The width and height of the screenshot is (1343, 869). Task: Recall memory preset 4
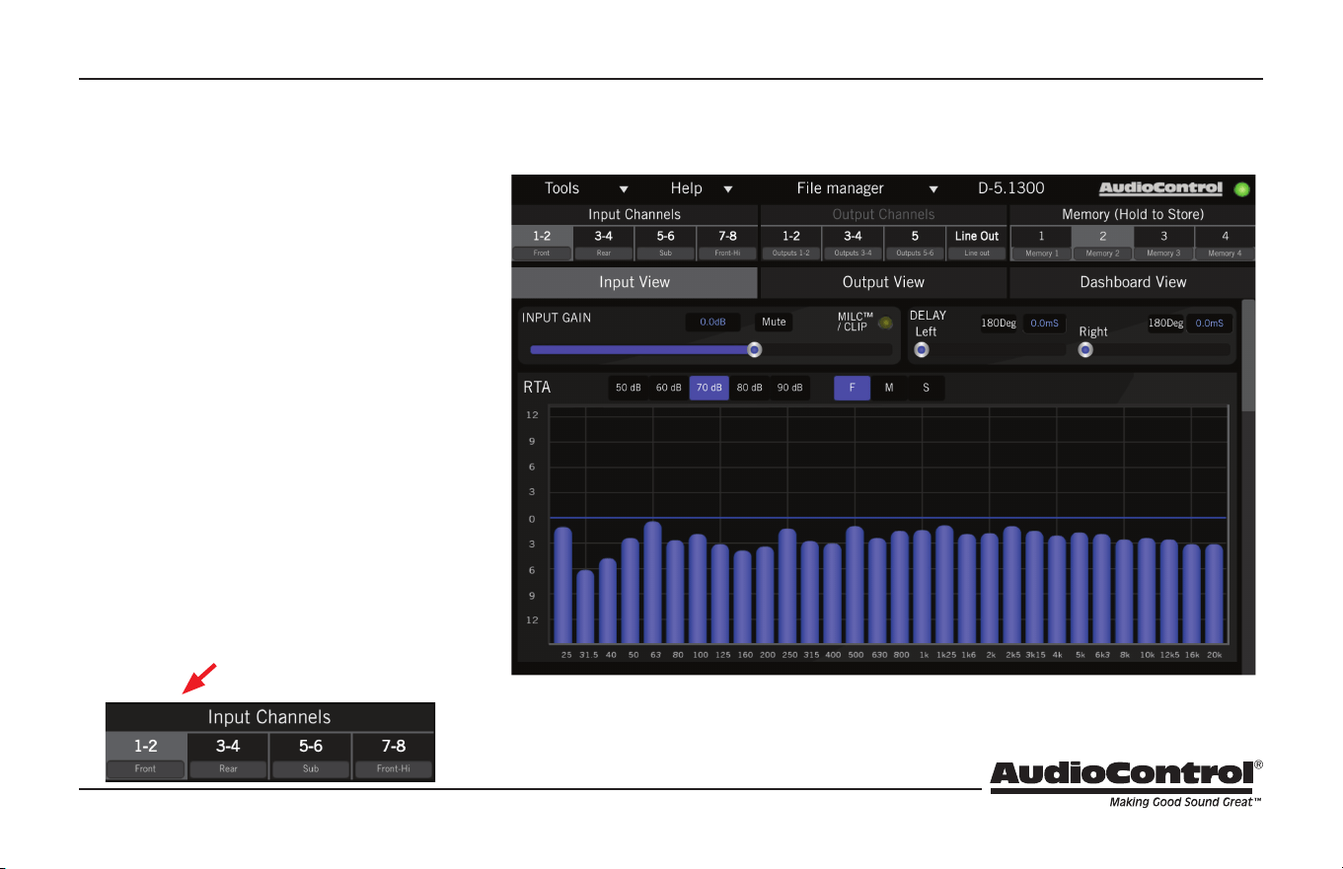coord(1226,237)
